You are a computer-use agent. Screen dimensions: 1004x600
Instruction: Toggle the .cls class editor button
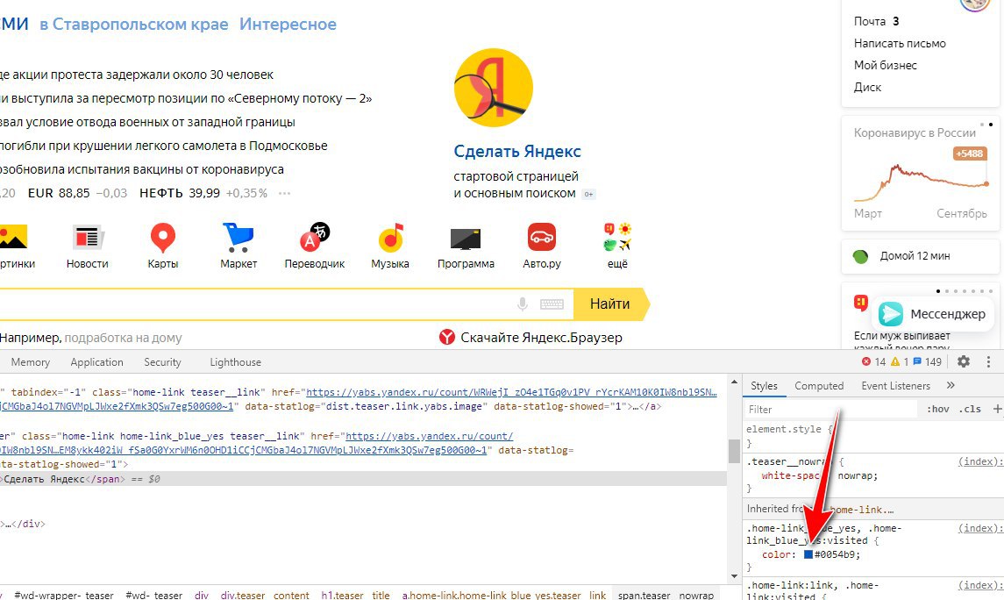pyautogui.click(x=972, y=409)
